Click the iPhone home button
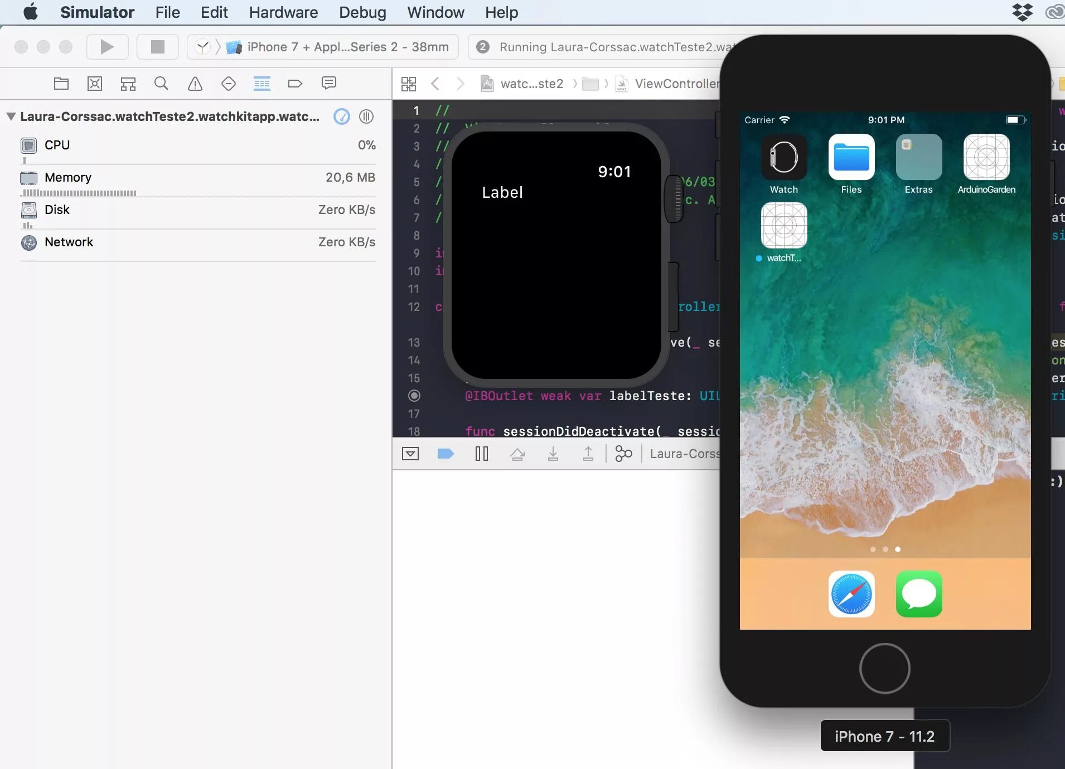The width and height of the screenshot is (1065, 769). coord(885,668)
